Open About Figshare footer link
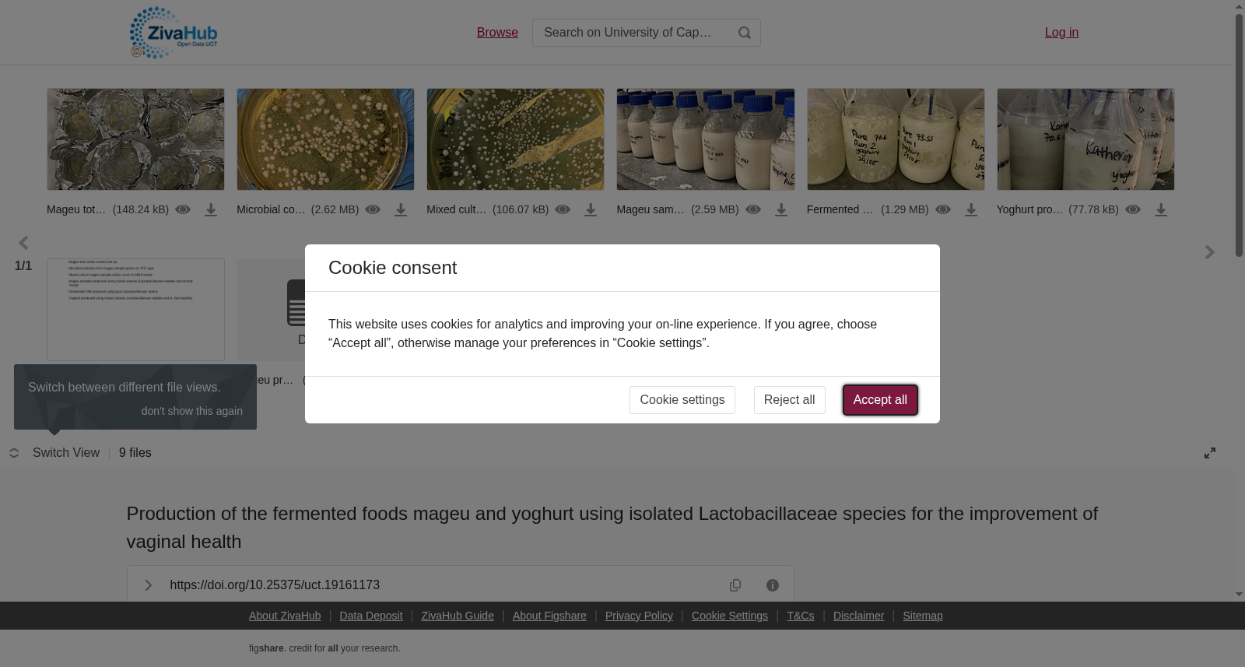This screenshot has width=1245, height=667. [549, 616]
